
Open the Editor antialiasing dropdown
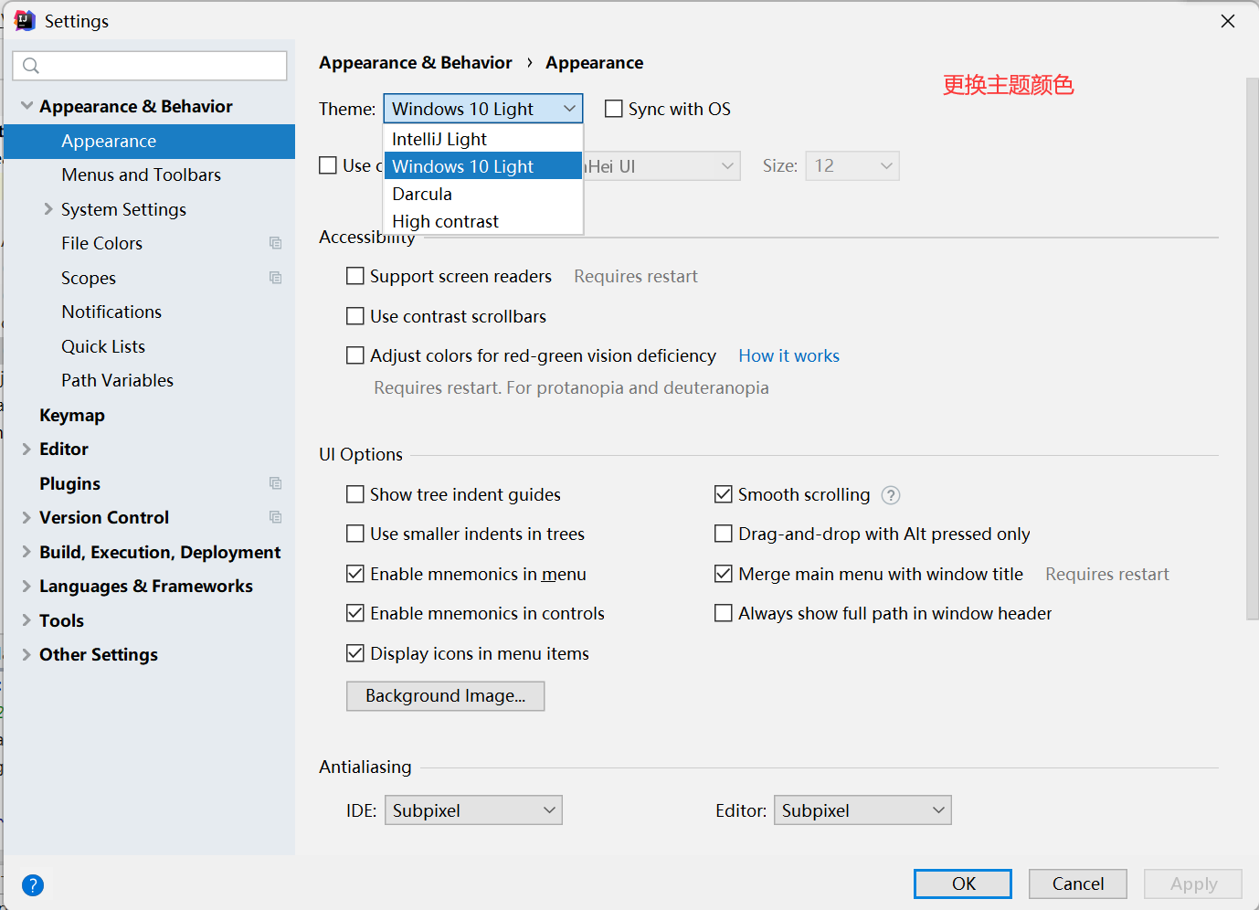point(862,810)
